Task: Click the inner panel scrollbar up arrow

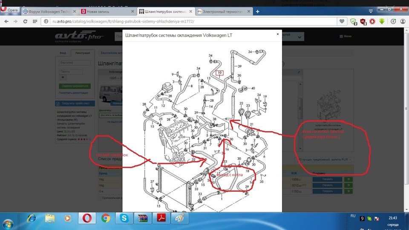Action: click(x=300, y=84)
